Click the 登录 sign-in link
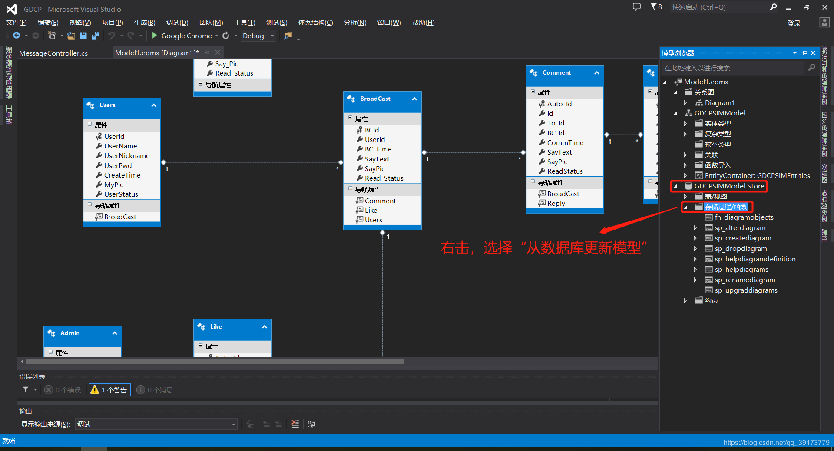 (794, 23)
